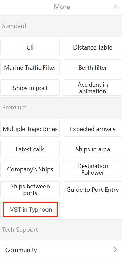The image size is (122, 263).
Task: Open Destination Follower
Action: [93, 169]
